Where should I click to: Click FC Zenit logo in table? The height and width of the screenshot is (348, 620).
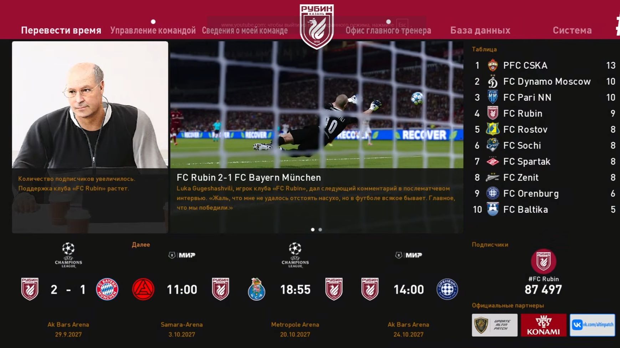coord(493,177)
